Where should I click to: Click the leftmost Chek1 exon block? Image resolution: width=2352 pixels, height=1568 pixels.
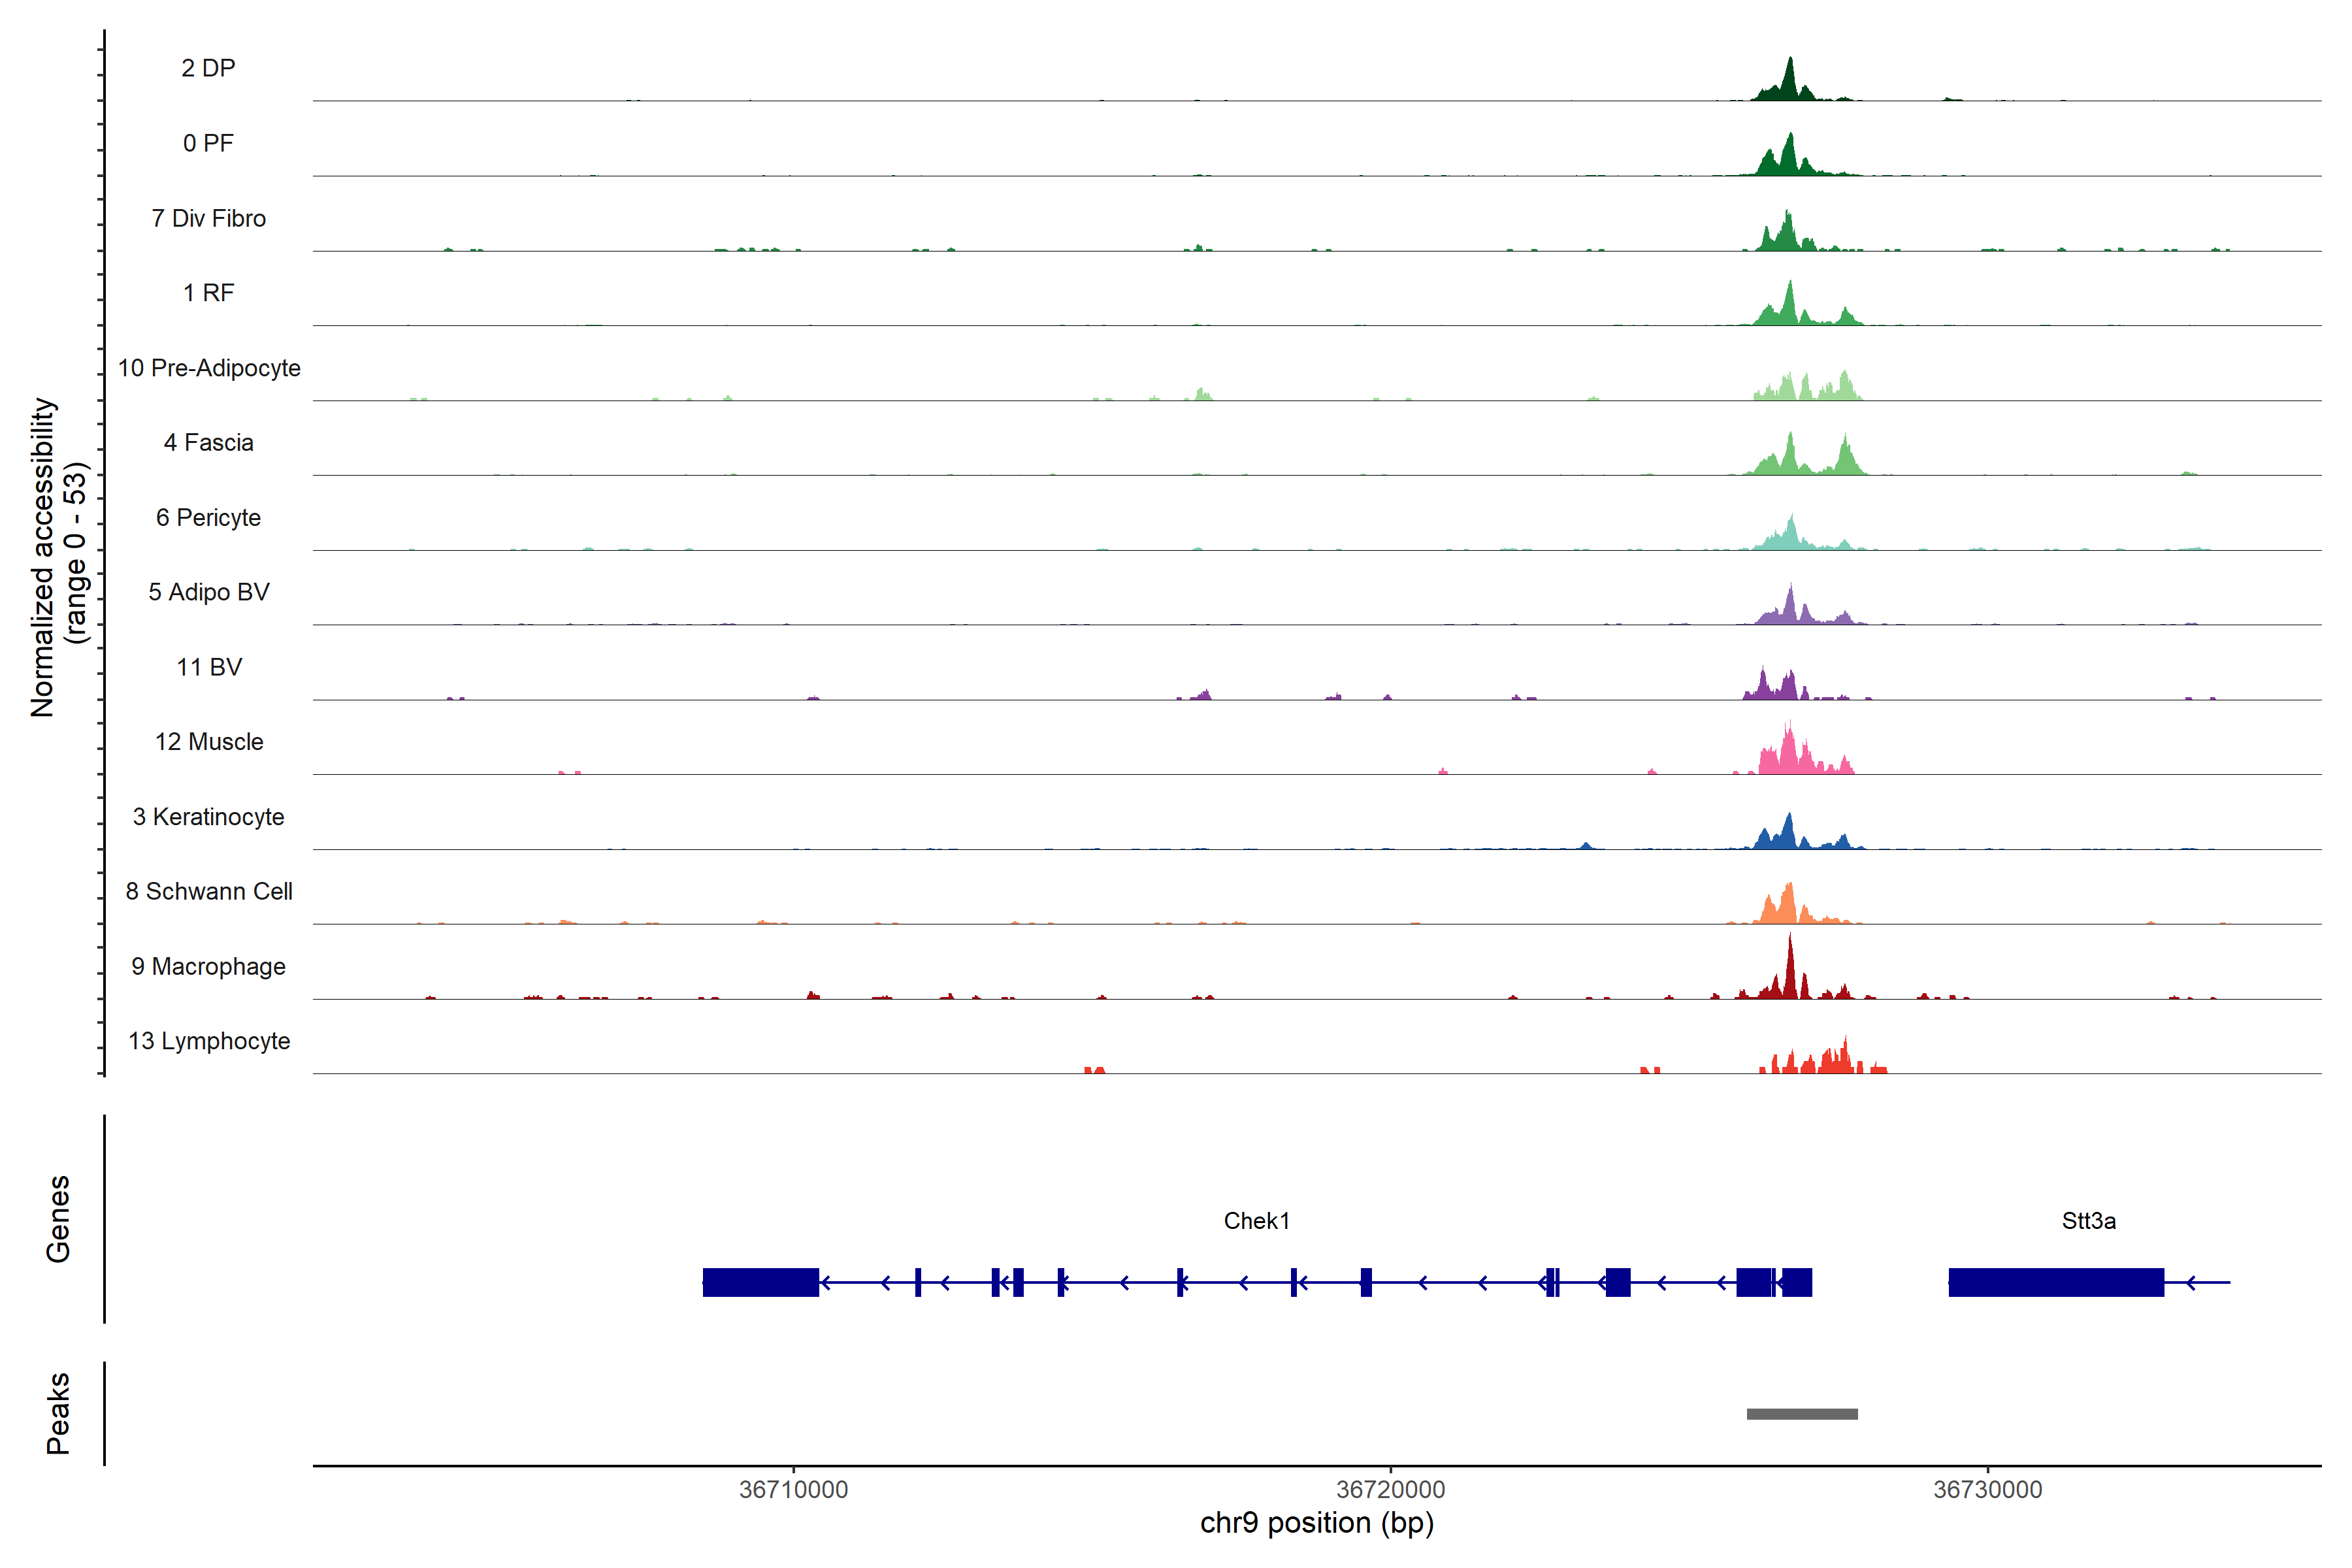760,1282
